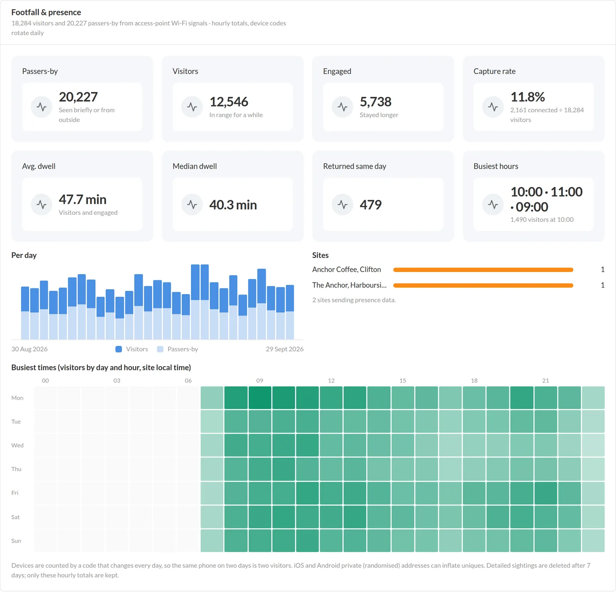Click the Footfall & presence heading
The width and height of the screenshot is (616, 592).
pos(46,12)
